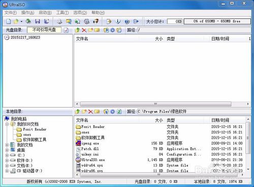
Task: Click the Mount to virtual drive icon
Action: [78, 21]
